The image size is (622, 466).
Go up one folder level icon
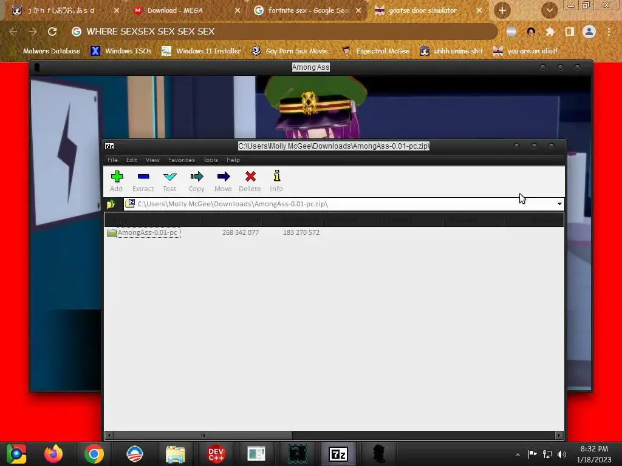[x=111, y=204]
